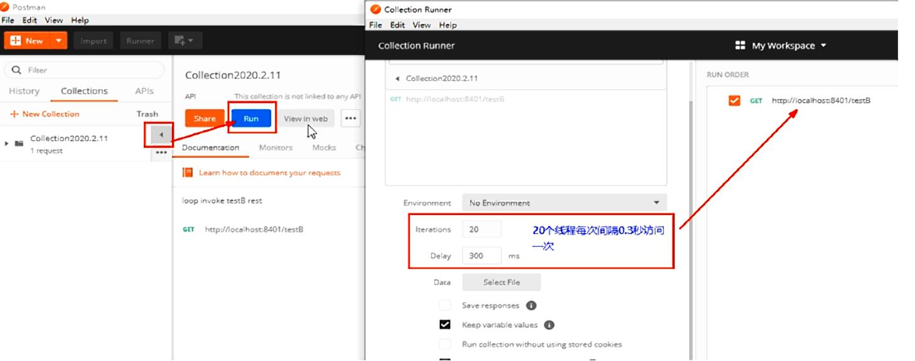Click the magnifier icon in Filter box
The height and width of the screenshot is (361, 915).
click(x=16, y=70)
